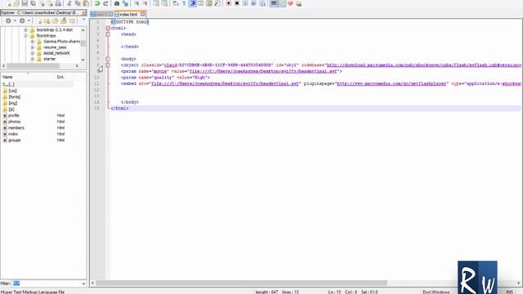Collapse the Bootstraps folder node
523x294 pixels.
point(25,36)
